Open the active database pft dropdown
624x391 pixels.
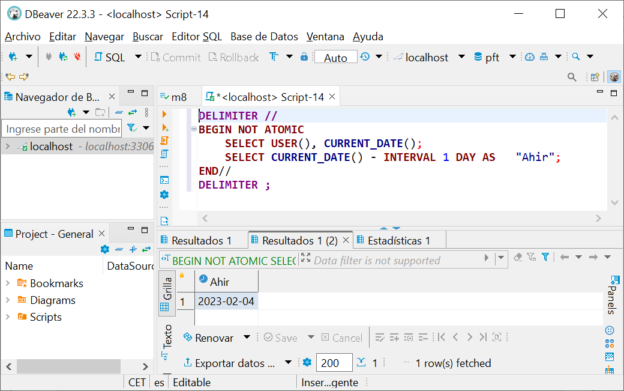pos(512,57)
